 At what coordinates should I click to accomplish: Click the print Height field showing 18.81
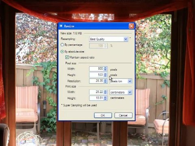click(97, 98)
